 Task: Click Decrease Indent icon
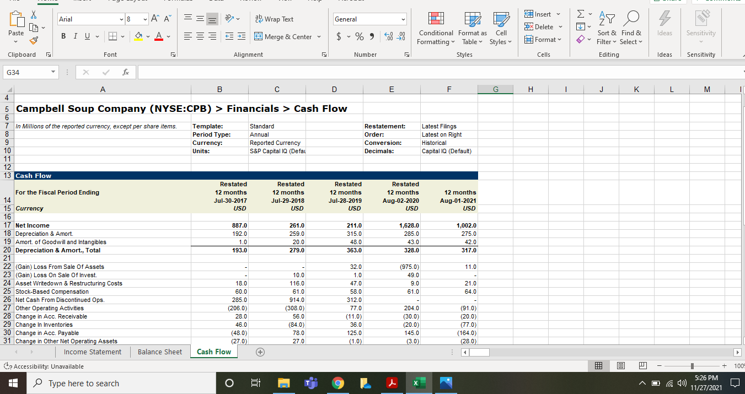click(x=229, y=37)
